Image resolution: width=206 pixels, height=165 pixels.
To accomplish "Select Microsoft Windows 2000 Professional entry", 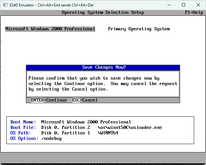I will tap(50, 29).
